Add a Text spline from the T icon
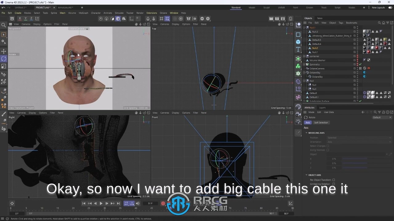Viewport: 394px width, 221px height. 298,49
